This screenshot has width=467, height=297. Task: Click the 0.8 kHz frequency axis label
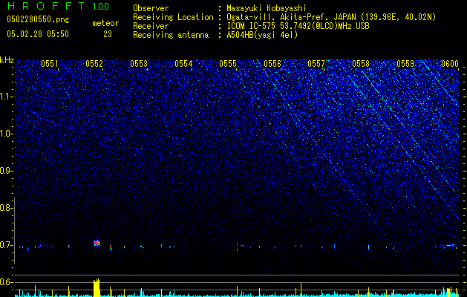tap(6, 208)
